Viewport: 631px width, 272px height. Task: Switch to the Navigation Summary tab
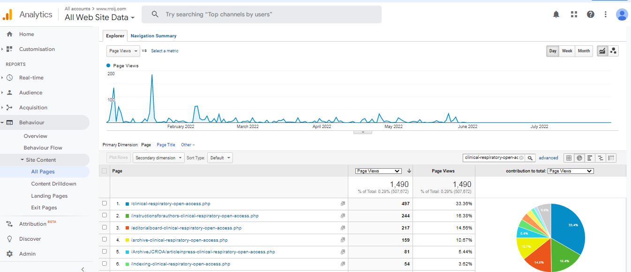click(153, 36)
